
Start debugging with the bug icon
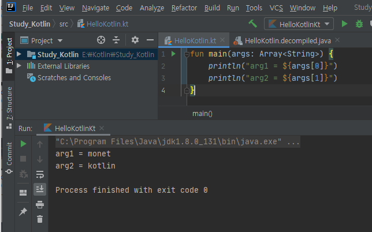point(359,24)
